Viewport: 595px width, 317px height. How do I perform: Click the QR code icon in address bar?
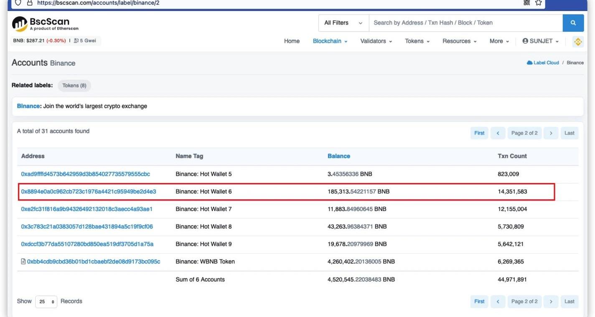(x=526, y=3)
